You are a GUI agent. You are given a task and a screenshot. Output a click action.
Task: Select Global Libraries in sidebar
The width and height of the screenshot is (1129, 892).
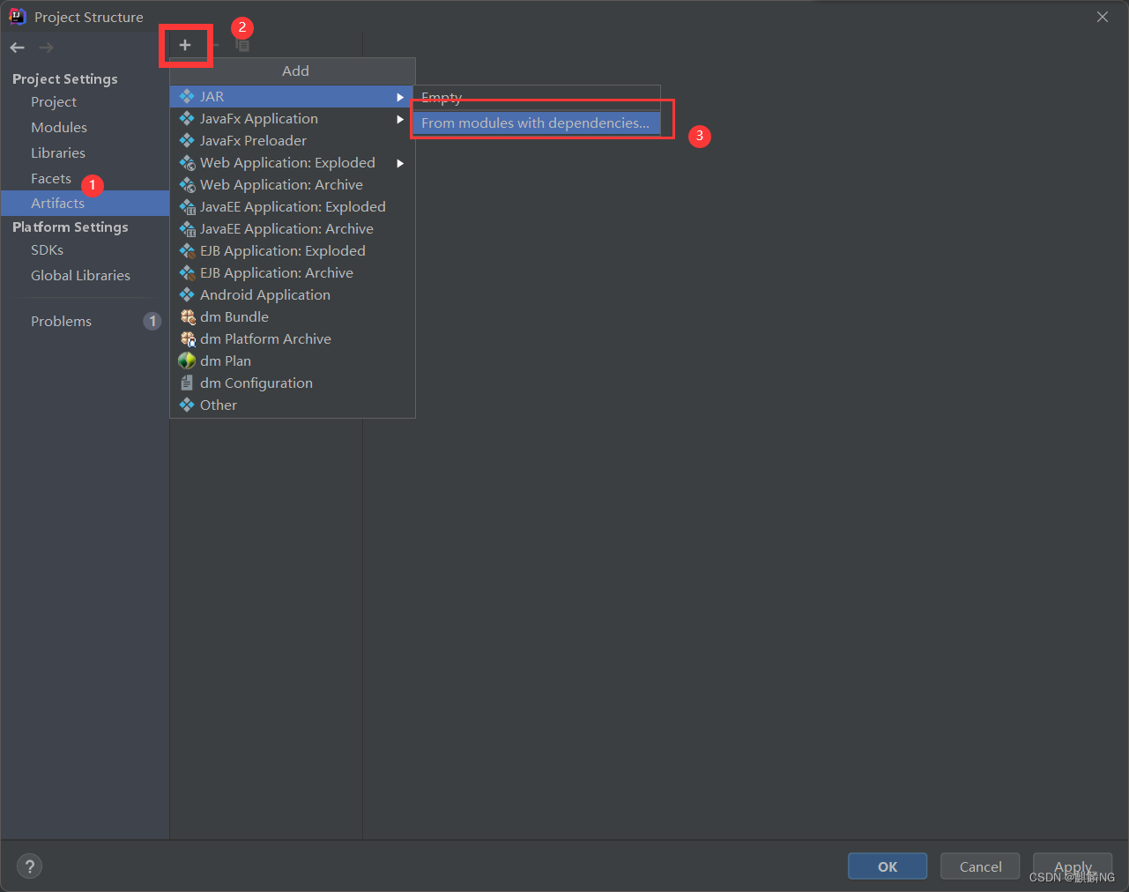(x=80, y=276)
